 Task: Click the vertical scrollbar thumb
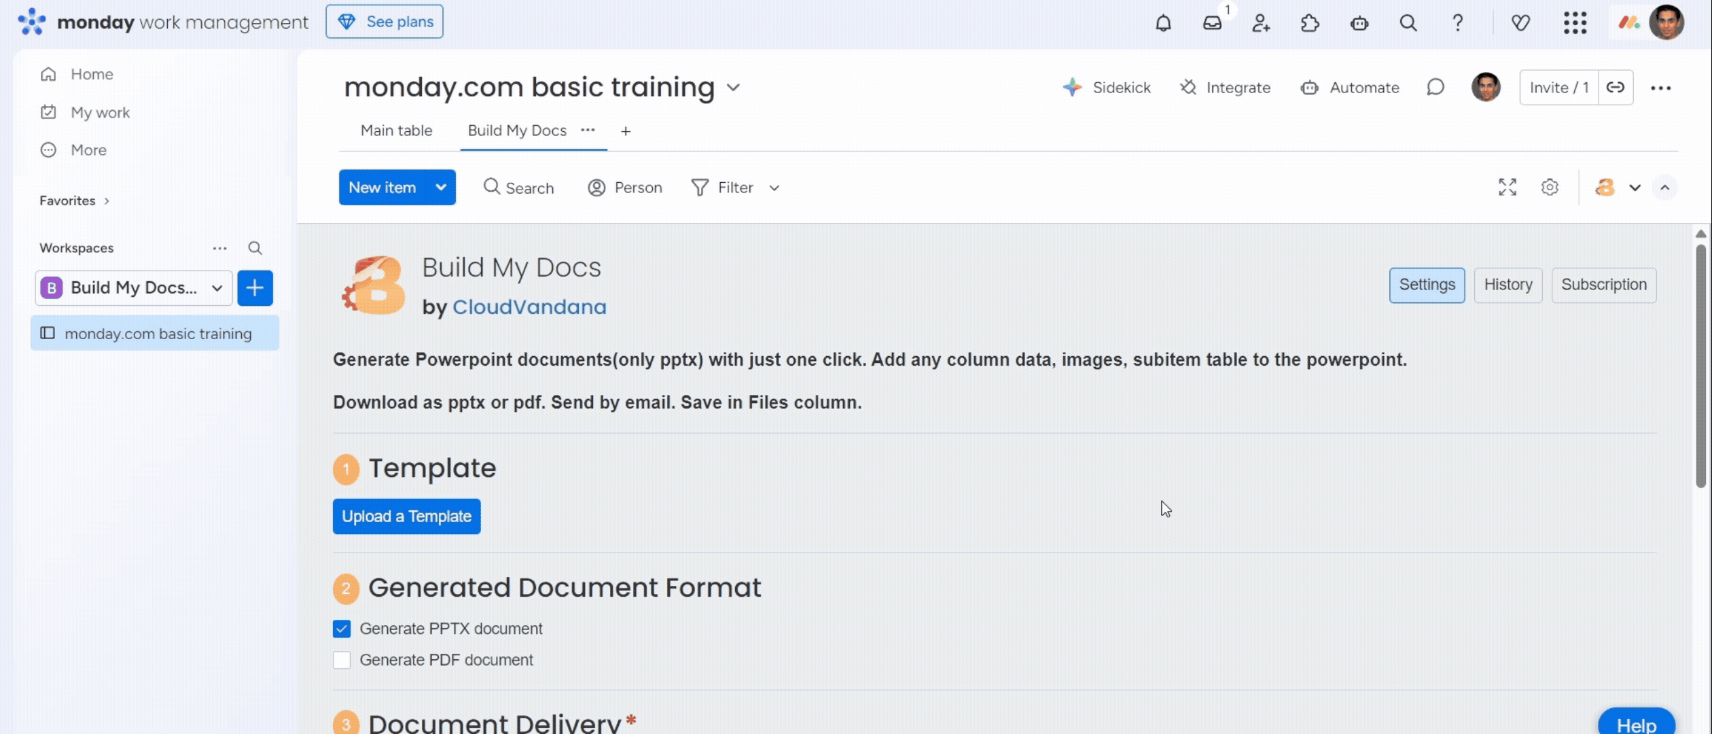pos(1700,367)
